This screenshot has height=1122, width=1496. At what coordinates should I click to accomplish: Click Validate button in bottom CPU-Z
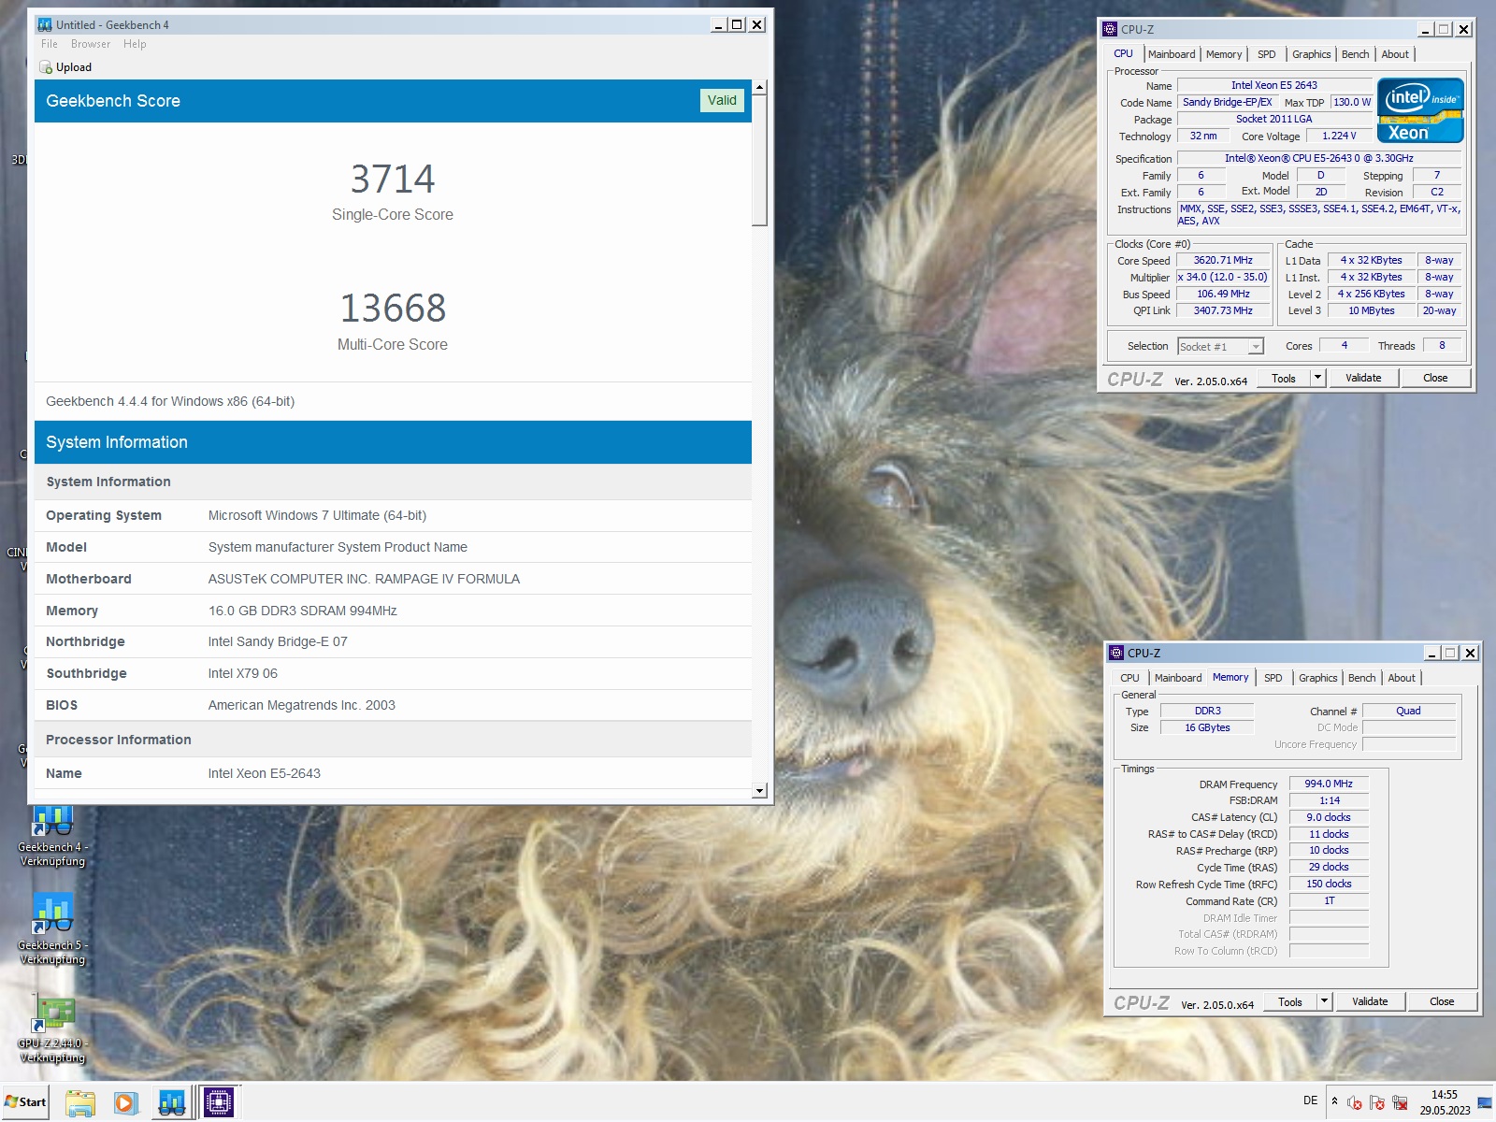point(1370,1001)
